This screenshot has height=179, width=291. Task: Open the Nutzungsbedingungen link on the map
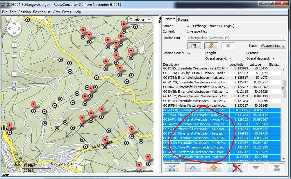click(x=138, y=170)
